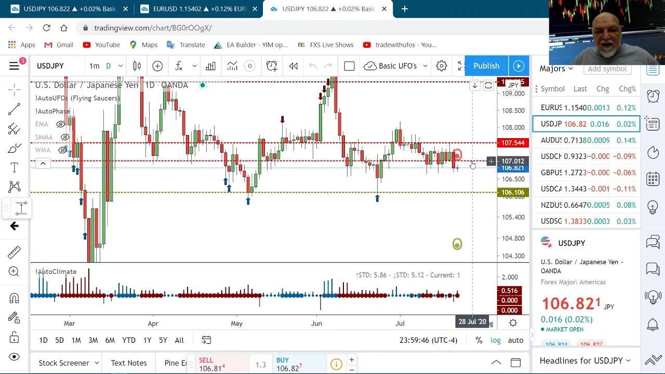Select the ruler measure tool
Screen dimensions: 665x374
coord(14,252)
